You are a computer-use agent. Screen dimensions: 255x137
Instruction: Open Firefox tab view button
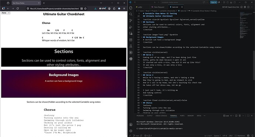point(8,3)
